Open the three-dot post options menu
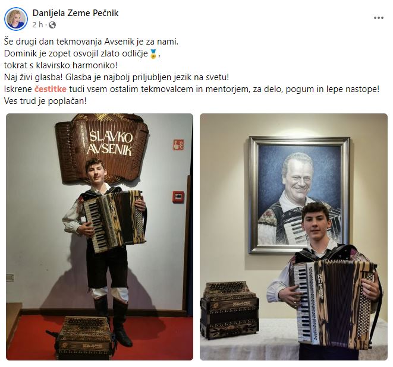The image size is (393, 367). pos(379,18)
